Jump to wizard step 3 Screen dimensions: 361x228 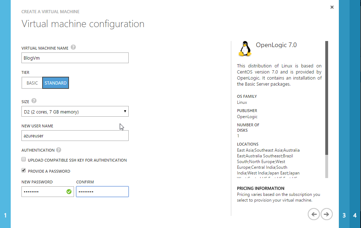(x=344, y=215)
